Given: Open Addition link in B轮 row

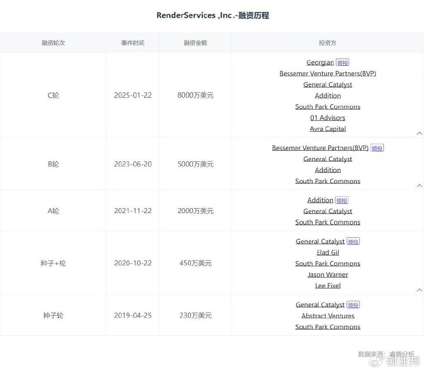Looking at the screenshot, I should (328, 170).
